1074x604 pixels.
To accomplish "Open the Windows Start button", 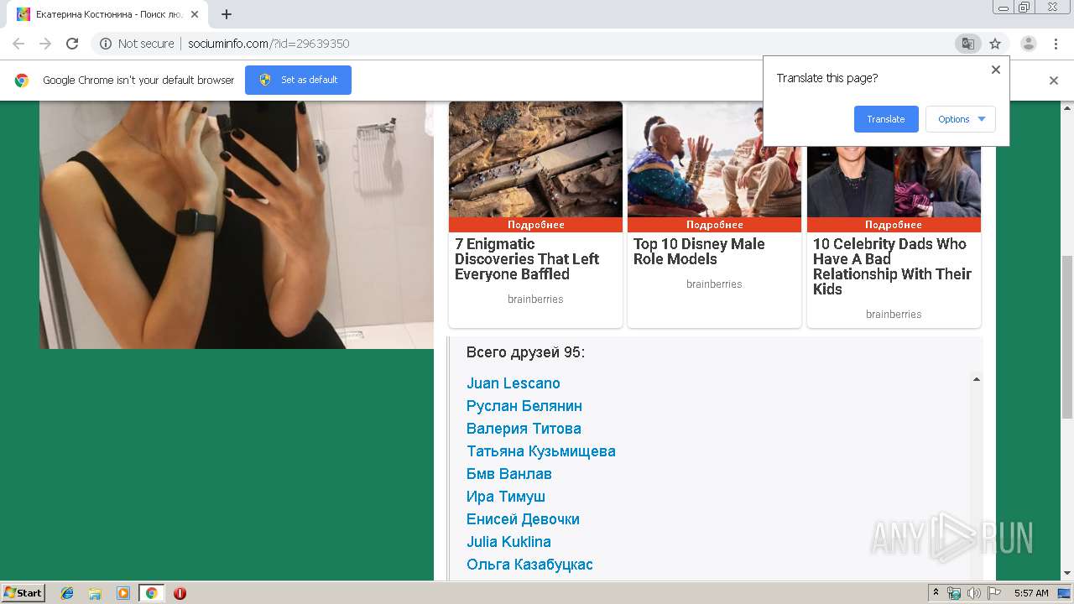I will tap(23, 593).
